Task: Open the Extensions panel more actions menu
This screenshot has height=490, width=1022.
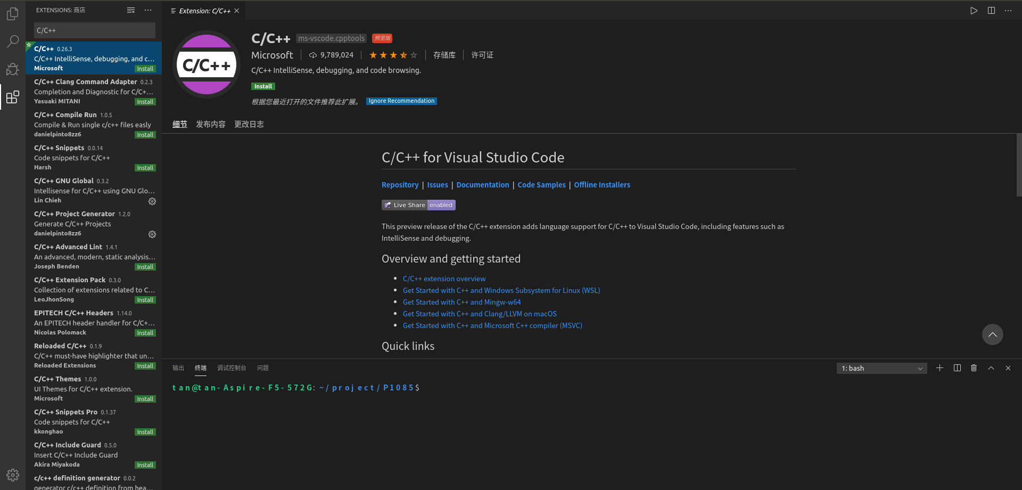Action: click(148, 10)
